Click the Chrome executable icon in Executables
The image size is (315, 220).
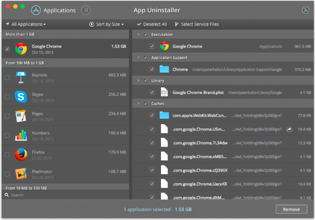tap(164, 46)
